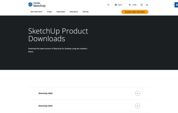Click the Plans and Pricing button
The width and height of the screenshot is (178, 113).
tap(135, 12)
